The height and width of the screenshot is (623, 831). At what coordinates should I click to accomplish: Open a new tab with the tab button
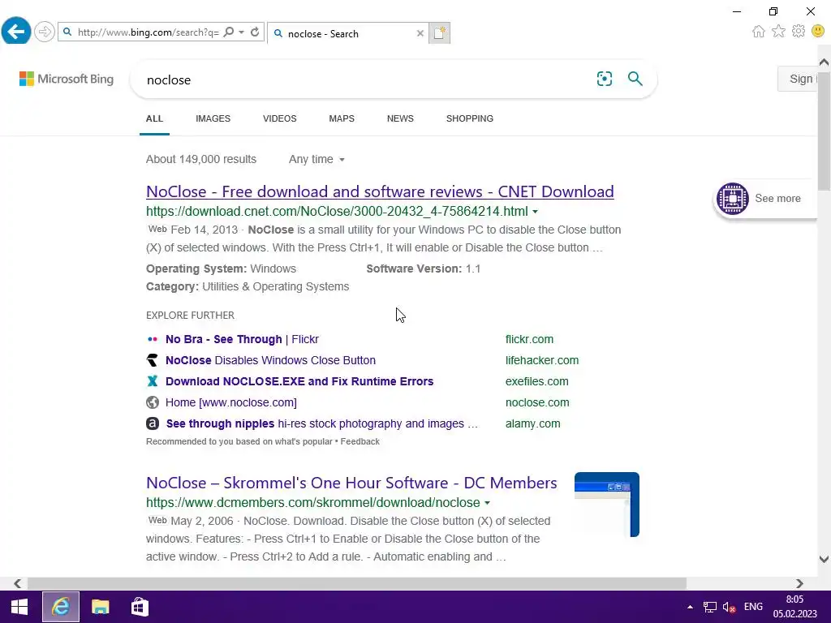[439, 32]
